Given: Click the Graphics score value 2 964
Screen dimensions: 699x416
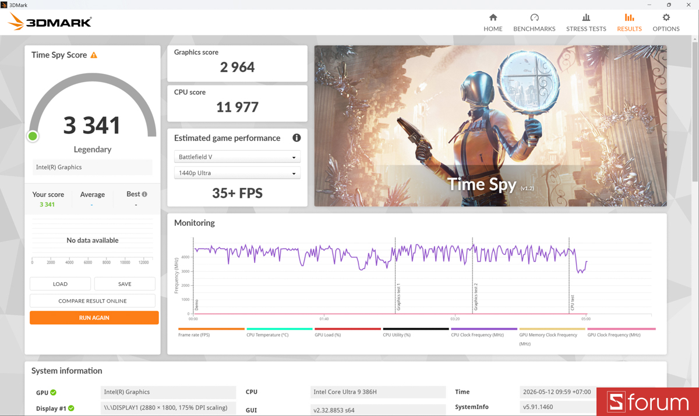Looking at the screenshot, I should (x=237, y=67).
